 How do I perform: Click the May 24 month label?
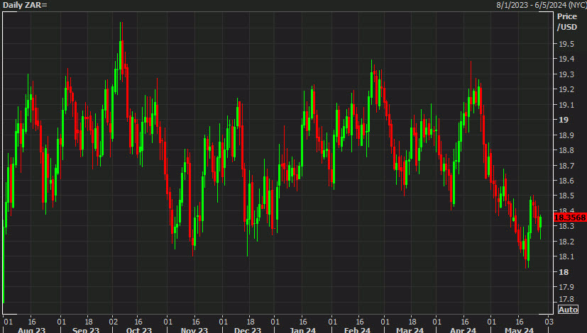tap(519, 330)
